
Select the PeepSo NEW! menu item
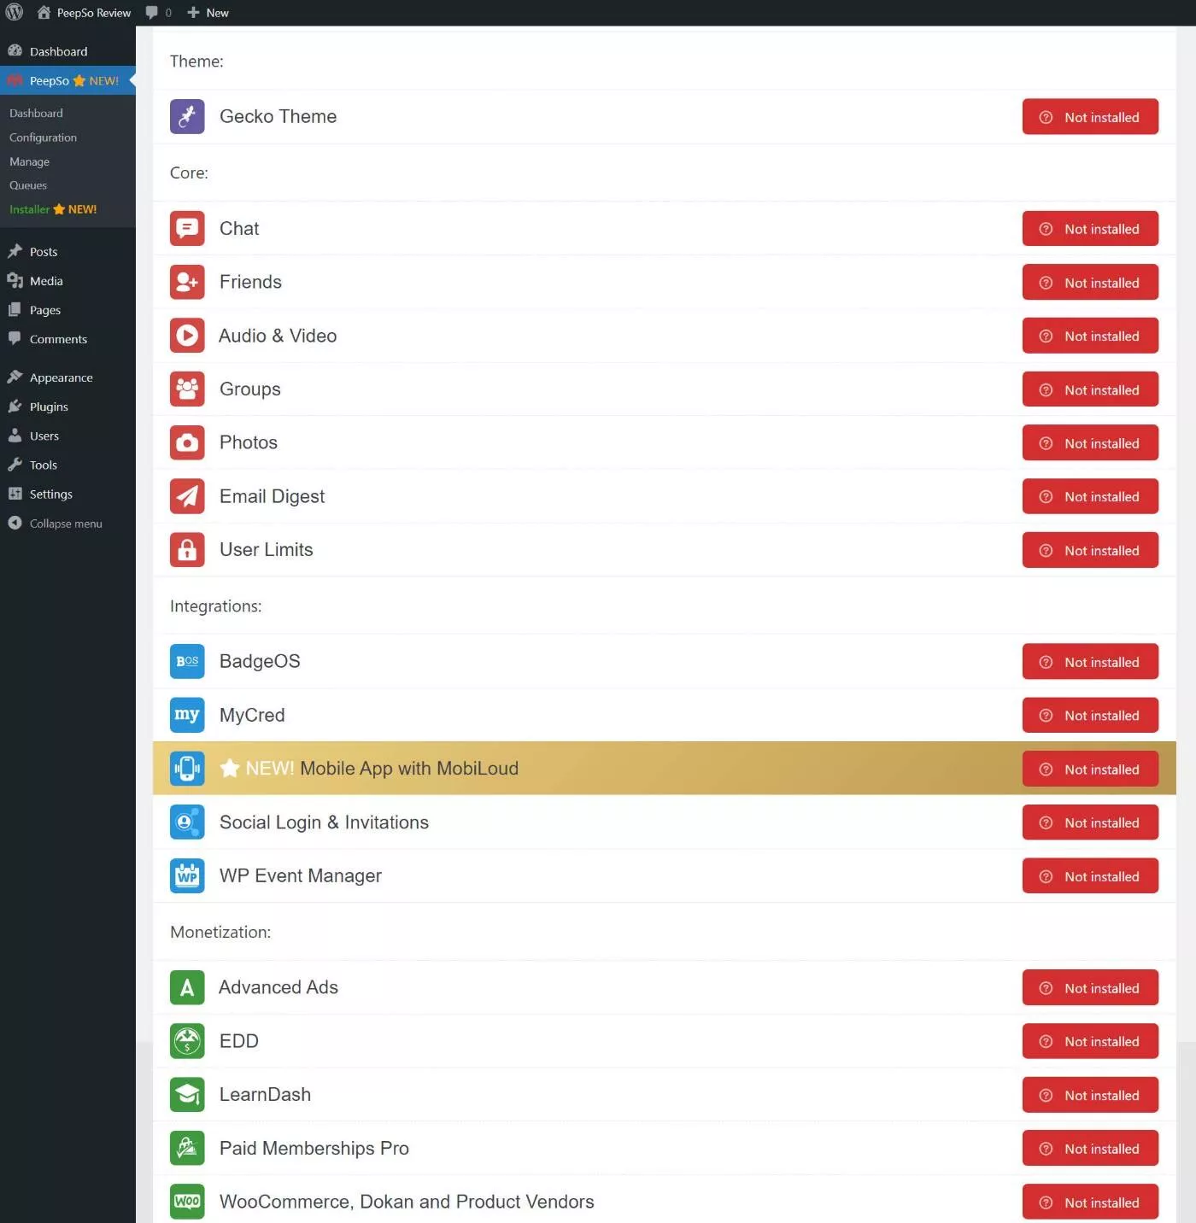[67, 80]
